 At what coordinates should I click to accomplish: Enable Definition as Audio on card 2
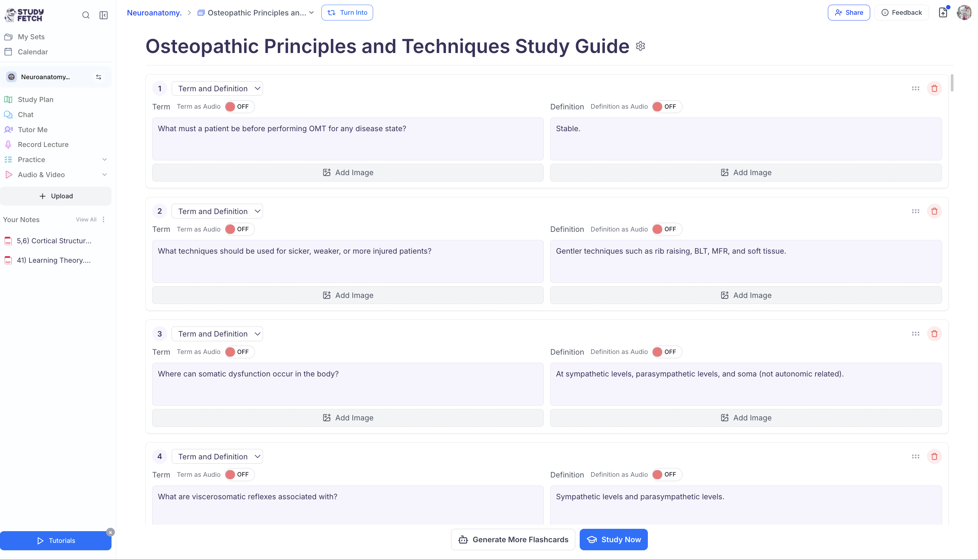point(666,229)
